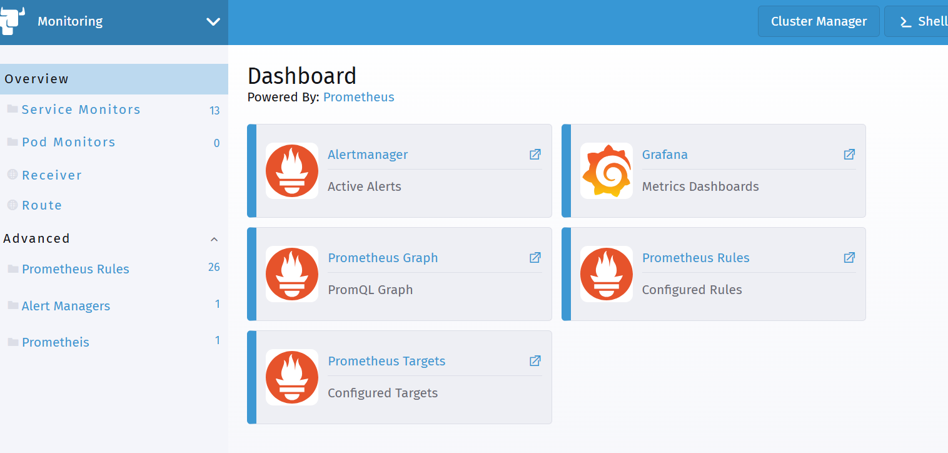Click folder icon beside Prometheis

(x=13, y=342)
